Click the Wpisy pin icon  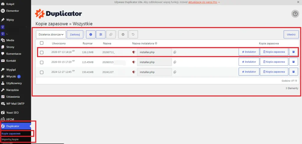tap(3, 20)
